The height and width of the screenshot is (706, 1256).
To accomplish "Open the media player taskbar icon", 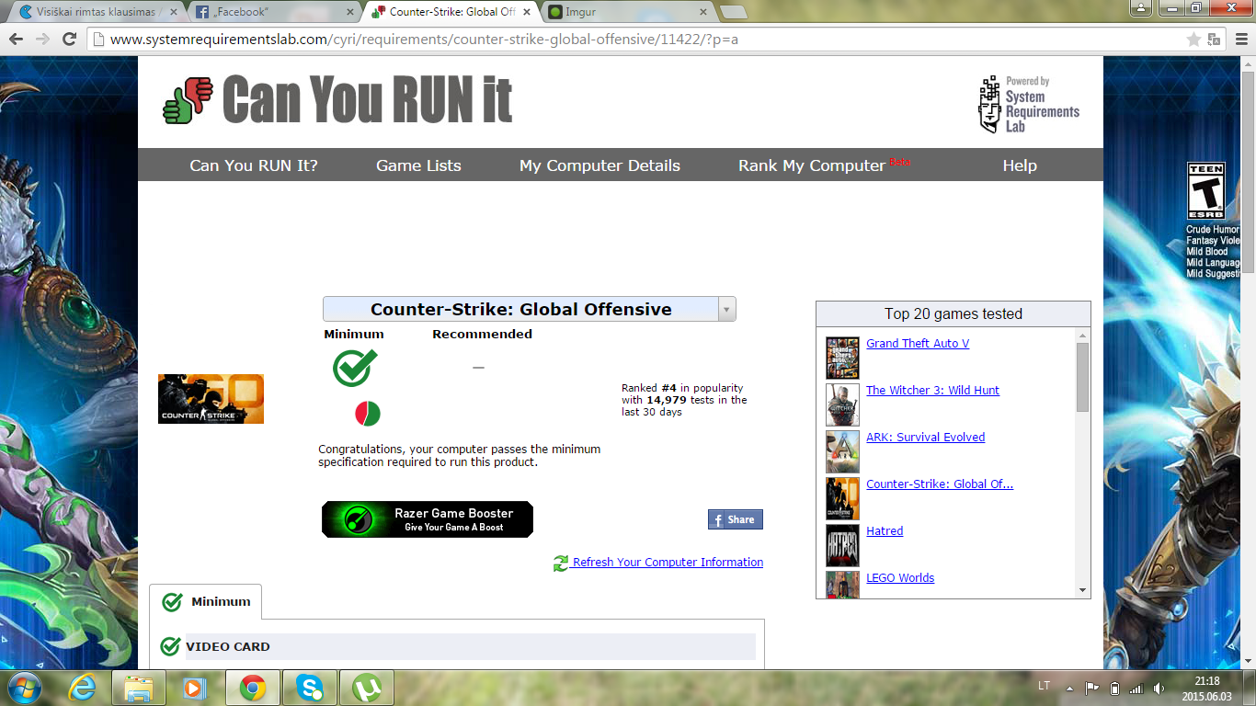I will coord(195,688).
